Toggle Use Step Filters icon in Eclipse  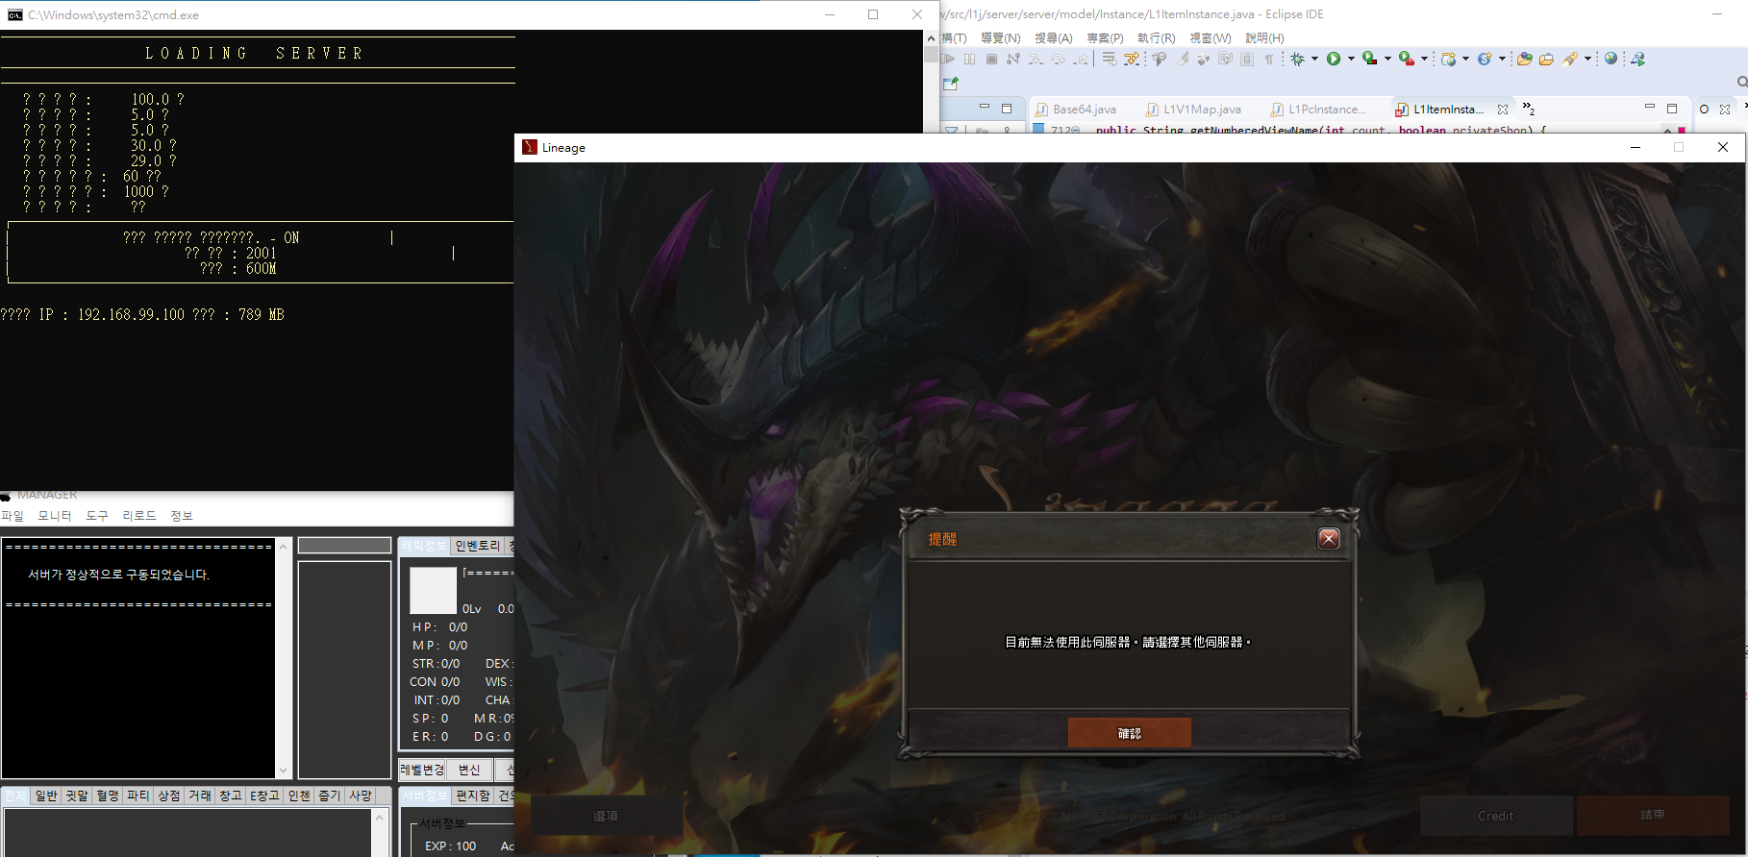point(1132,59)
